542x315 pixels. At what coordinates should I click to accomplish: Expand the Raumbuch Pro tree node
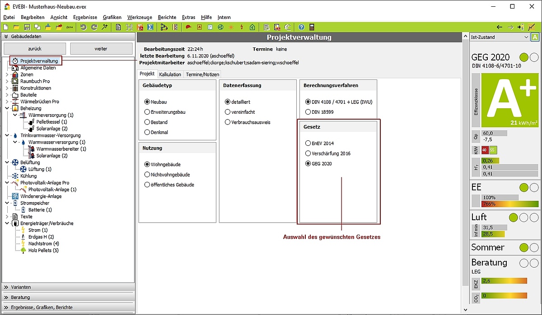7,81
